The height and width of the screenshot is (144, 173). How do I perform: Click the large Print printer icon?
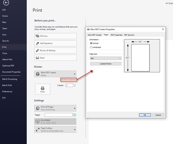[43, 88]
